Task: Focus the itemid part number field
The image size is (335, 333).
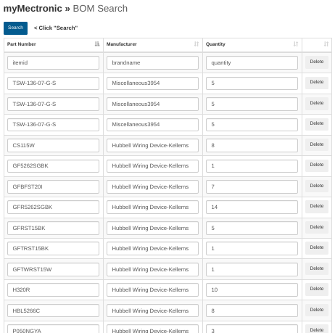Action: [x=53, y=63]
